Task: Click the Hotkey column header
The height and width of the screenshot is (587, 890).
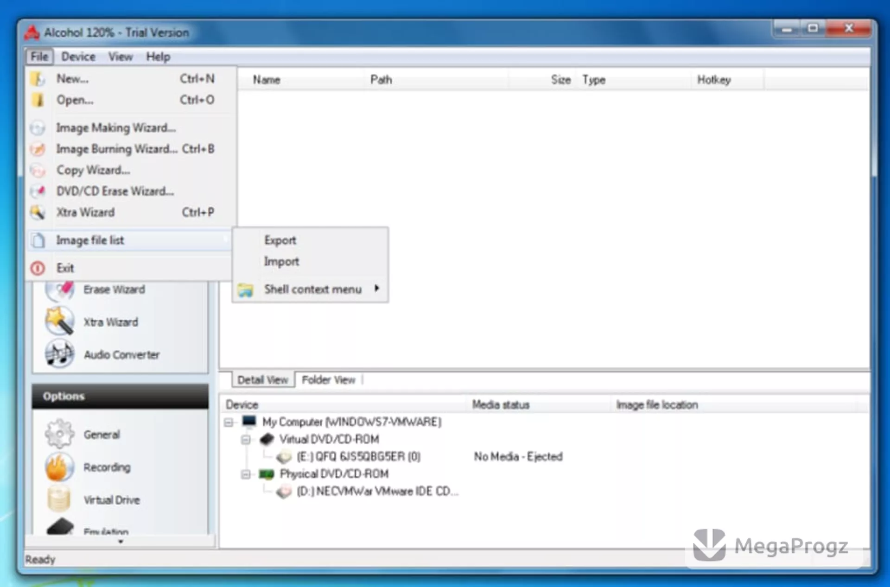Action: [x=727, y=80]
